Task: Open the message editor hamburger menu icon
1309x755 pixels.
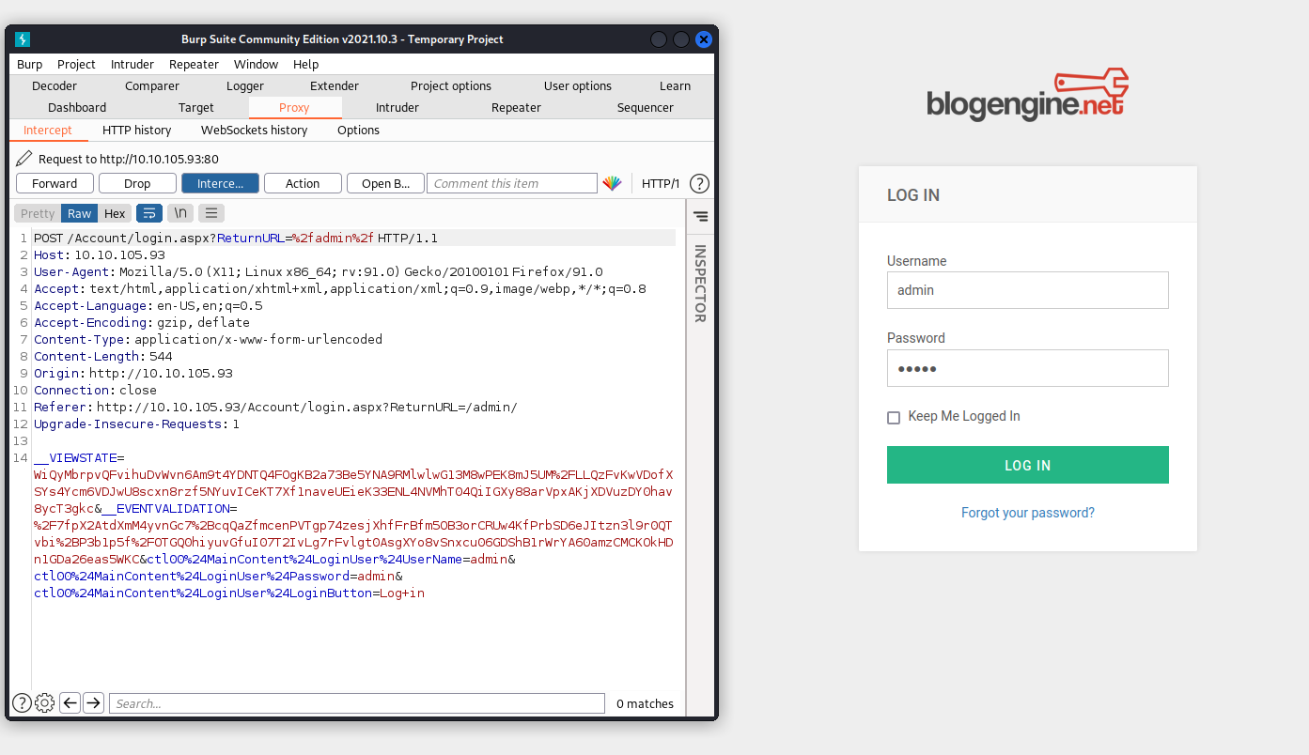Action: [x=211, y=213]
